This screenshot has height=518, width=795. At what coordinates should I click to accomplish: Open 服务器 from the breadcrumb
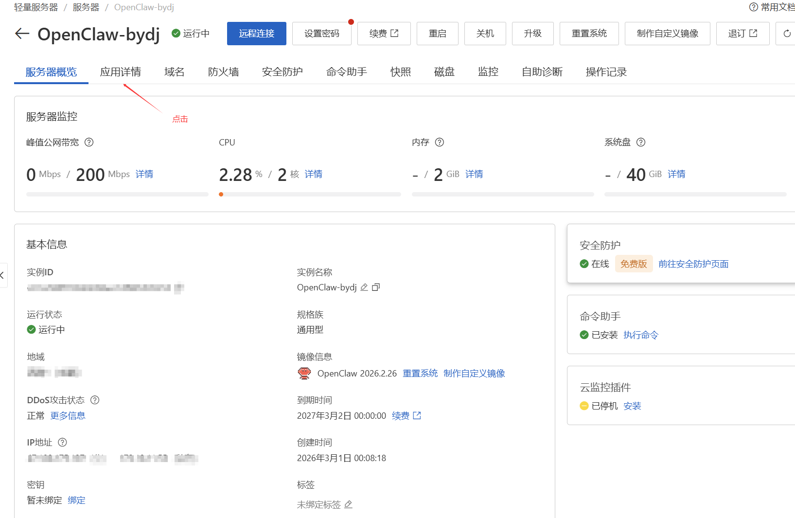coord(86,7)
